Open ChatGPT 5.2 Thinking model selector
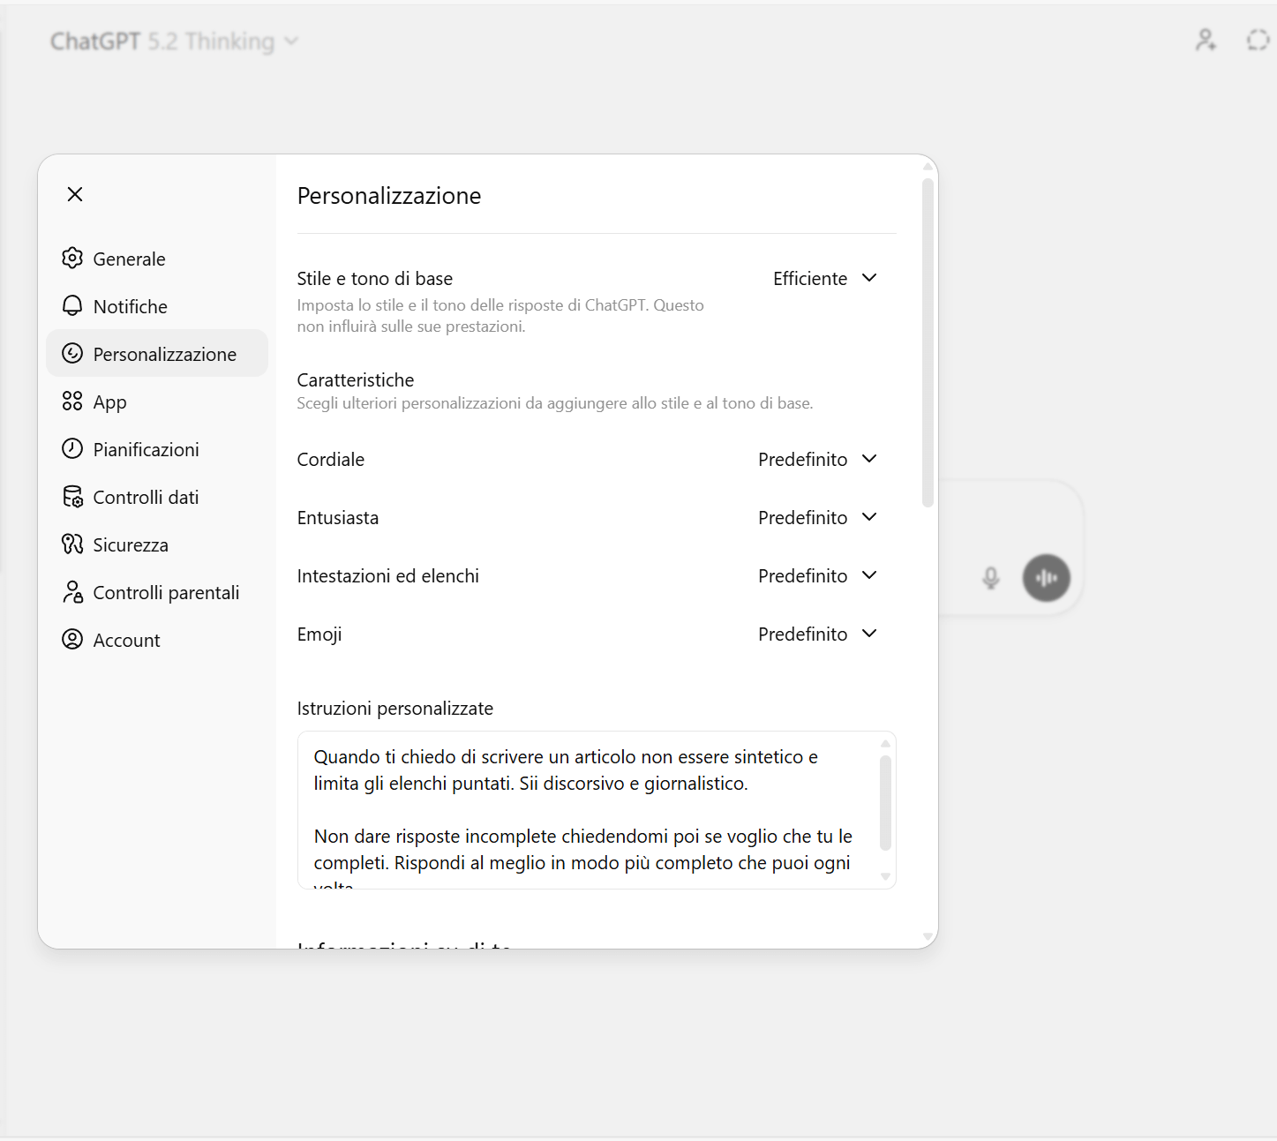 174,41
